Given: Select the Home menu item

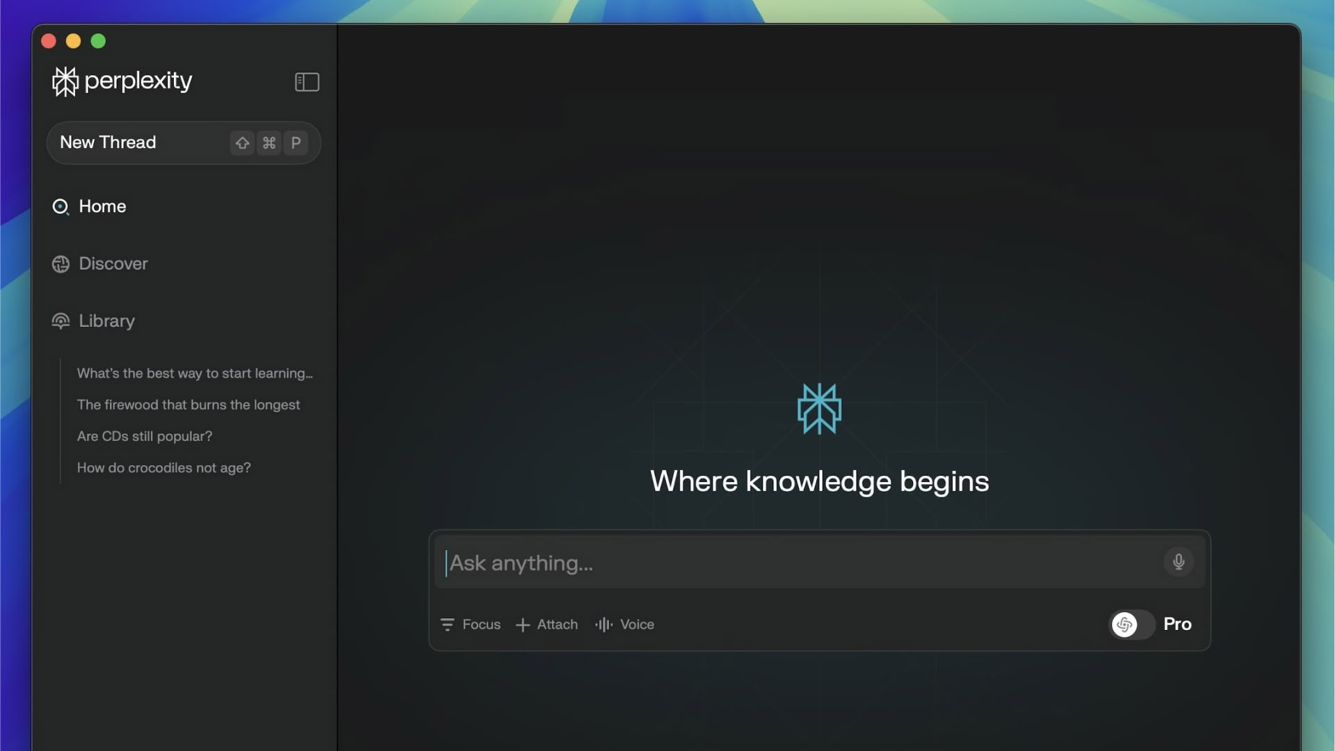Looking at the screenshot, I should (103, 207).
